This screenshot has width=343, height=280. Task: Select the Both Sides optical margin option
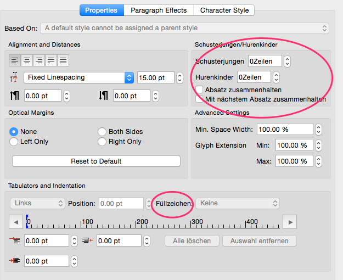pyautogui.click(x=102, y=132)
